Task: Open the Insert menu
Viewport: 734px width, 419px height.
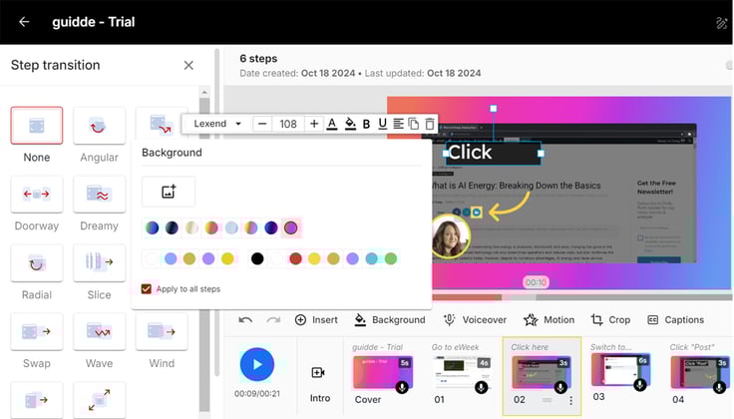Action: [x=316, y=320]
